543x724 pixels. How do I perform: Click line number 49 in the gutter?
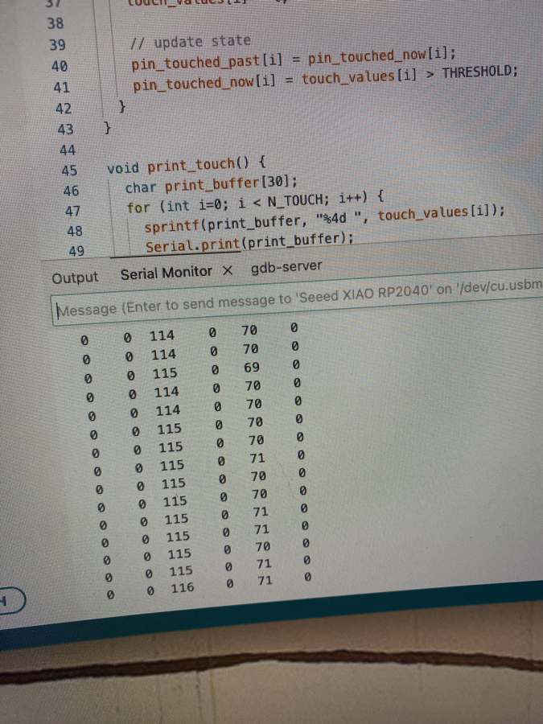pyautogui.click(x=76, y=251)
